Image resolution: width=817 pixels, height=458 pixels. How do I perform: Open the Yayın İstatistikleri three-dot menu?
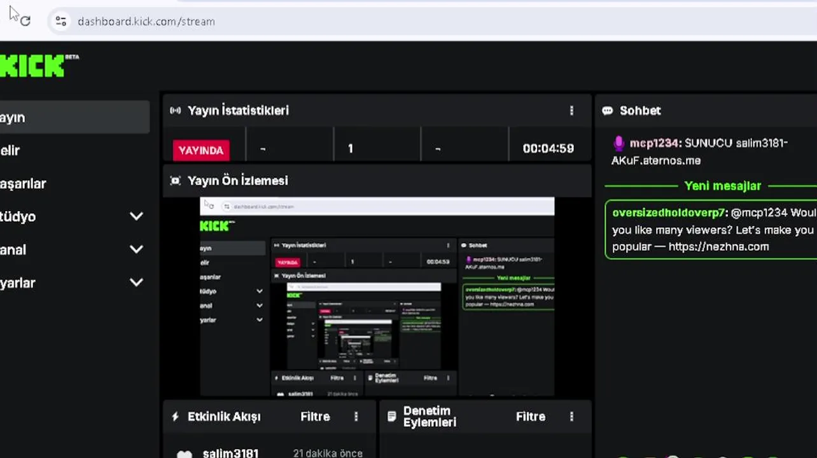tap(571, 111)
